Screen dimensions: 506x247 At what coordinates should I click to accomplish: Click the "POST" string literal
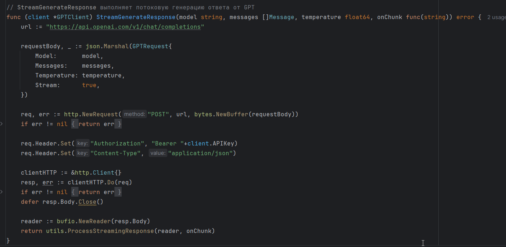(x=158, y=114)
